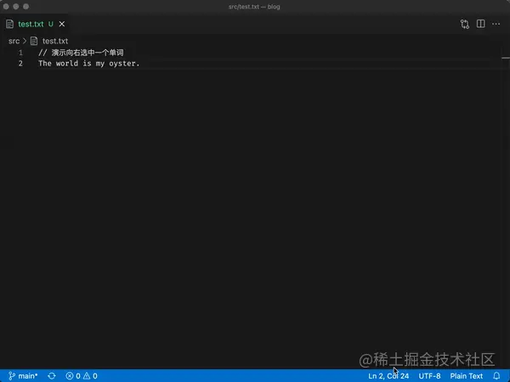Click the warnings count icon in status bar
Image resolution: width=510 pixels, height=382 pixels.
[x=87, y=375]
